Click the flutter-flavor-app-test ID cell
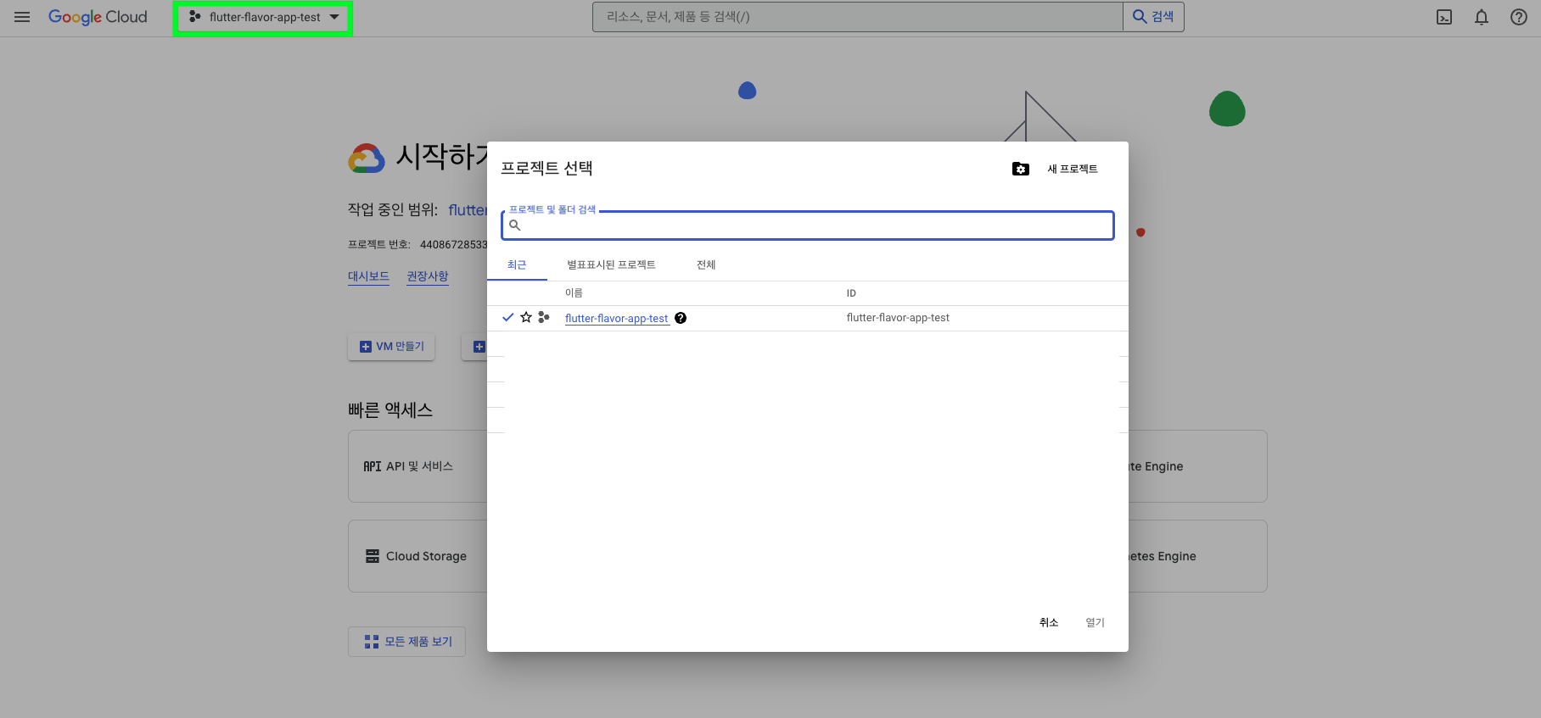1541x718 pixels. (x=898, y=318)
